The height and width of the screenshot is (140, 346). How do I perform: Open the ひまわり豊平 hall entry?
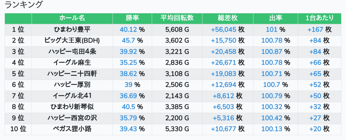click(x=72, y=29)
